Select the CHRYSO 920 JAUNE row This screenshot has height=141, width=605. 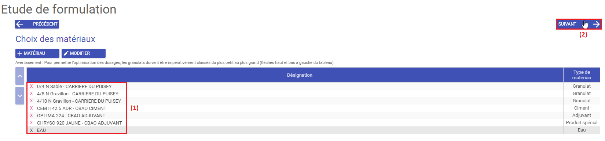(313, 123)
